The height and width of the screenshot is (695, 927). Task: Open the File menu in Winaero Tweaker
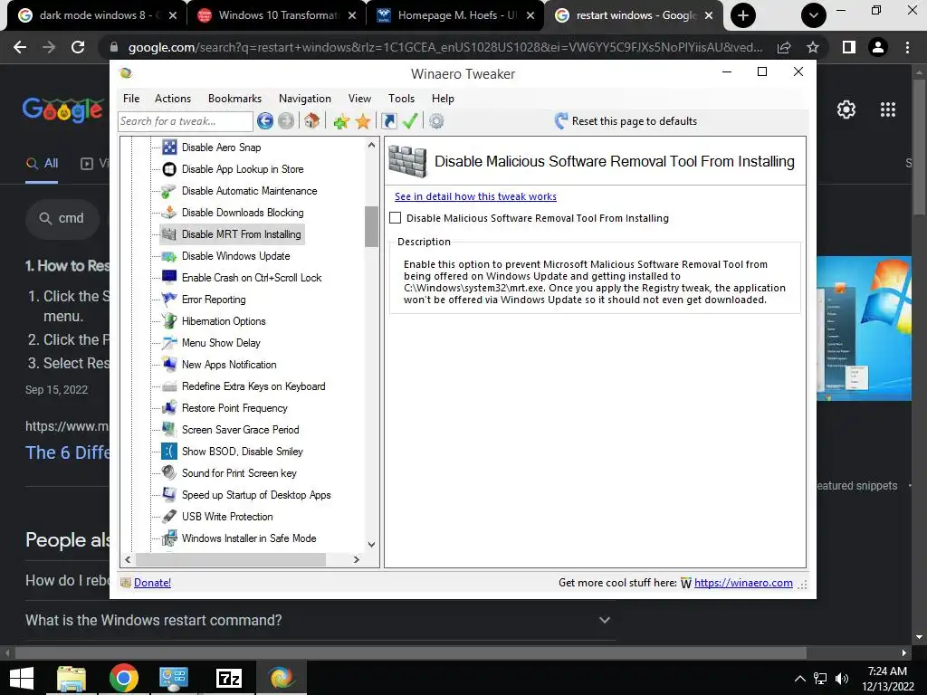tap(131, 99)
